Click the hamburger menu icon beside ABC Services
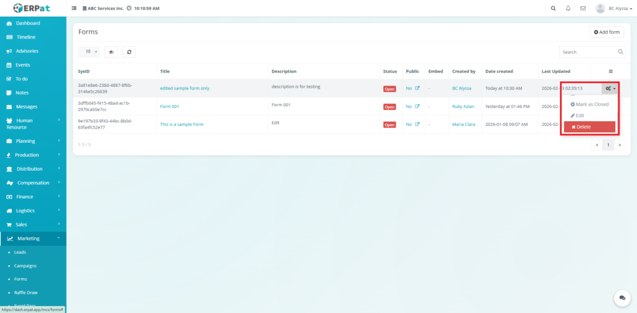This screenshot has width=637, height=313. click(x=75, y=9)
